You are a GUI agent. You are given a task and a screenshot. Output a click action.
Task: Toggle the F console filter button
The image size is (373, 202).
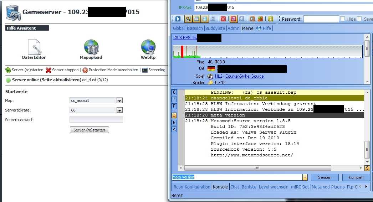click(174, 106)
